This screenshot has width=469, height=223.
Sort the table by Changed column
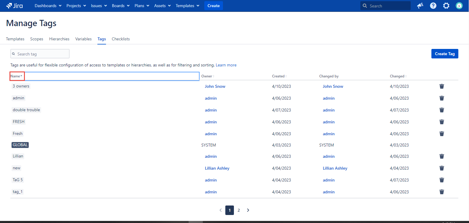coord(398,76)
